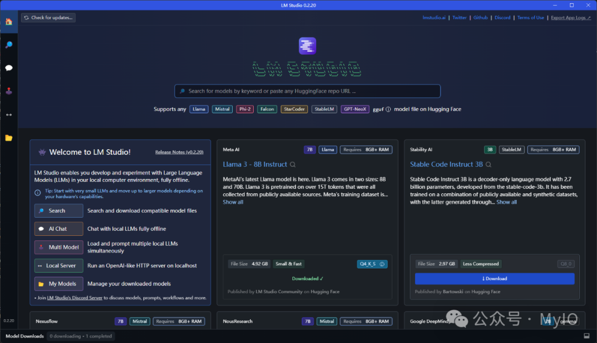
Task: Click 'File Size 2.97 GB' label
Action: [x=436, y=264]
